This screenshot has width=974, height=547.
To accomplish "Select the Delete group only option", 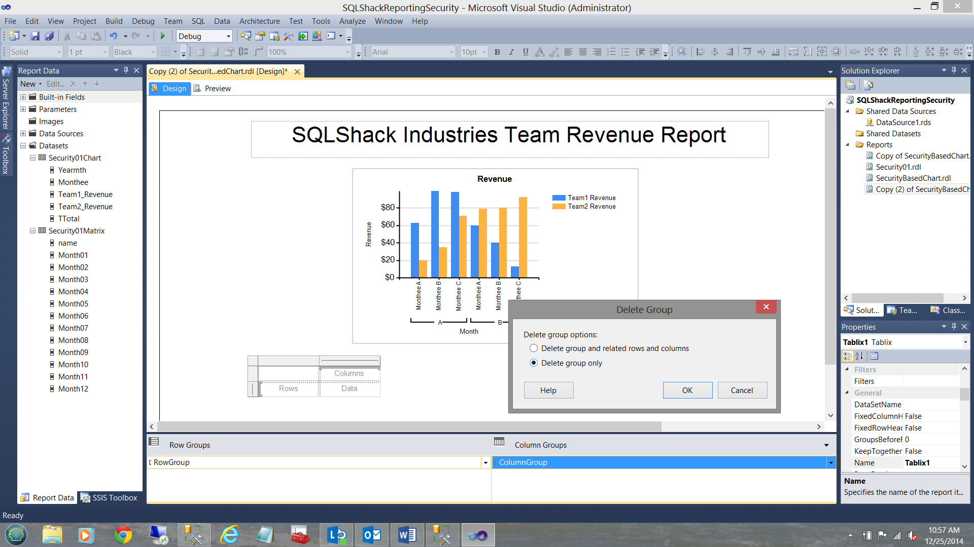I will point(534,363).
